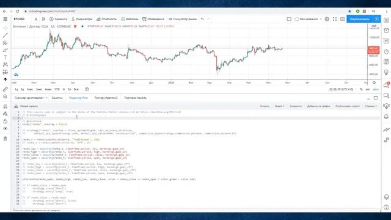This screenshot has width=391, height=220.
Task: Click the trash remove drawings icon
Action: pyautogui.click(x=5, y=139)
